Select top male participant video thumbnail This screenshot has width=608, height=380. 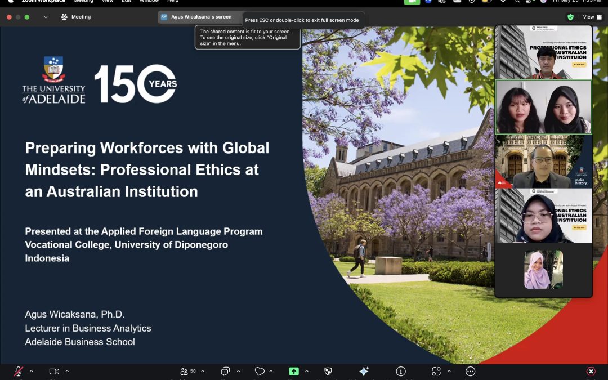(544, 52)
